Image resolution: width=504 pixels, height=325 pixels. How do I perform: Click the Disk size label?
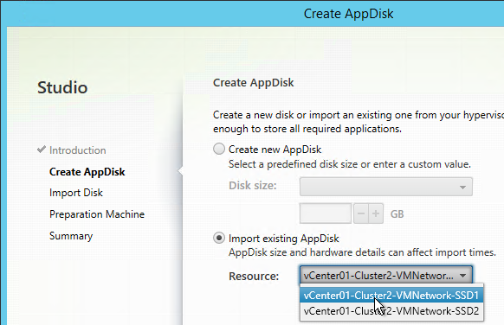coord(253,186)
